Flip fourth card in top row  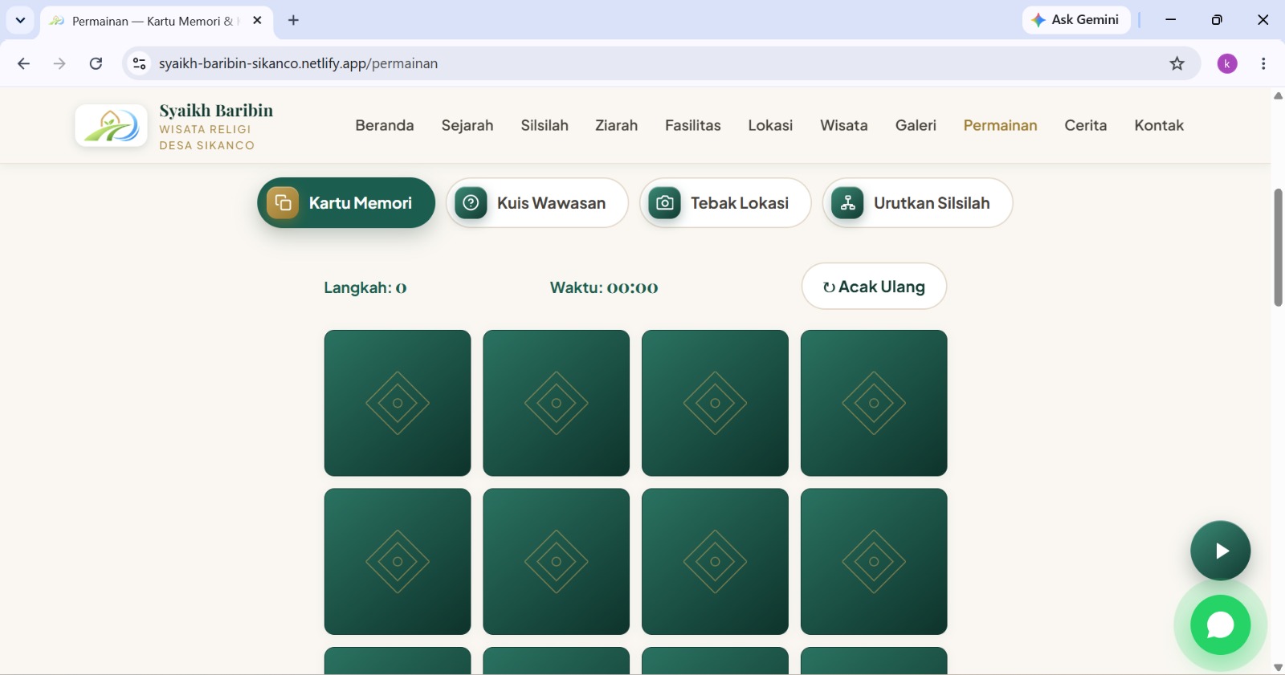(x=874, y=403)
